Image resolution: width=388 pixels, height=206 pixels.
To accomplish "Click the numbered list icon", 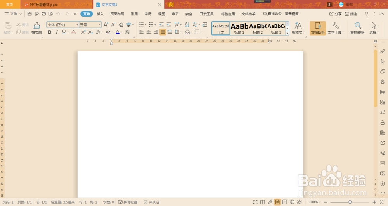I will point(151,25).
